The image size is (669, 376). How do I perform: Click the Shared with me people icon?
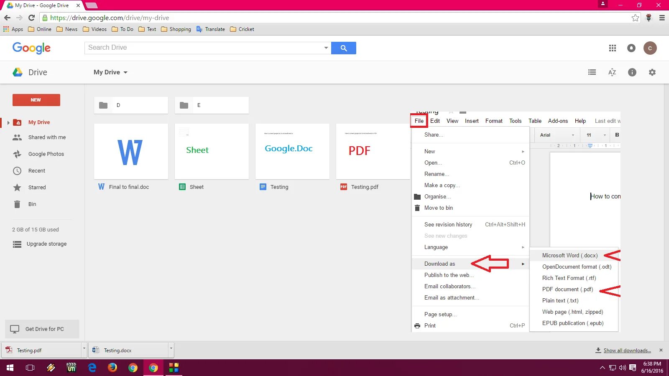pyautogui.click(x=17, y=137)
